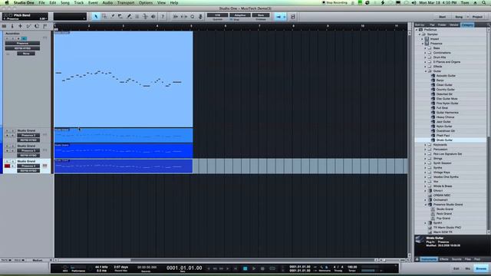Click the marker flag icon above the track list
Viewport: 491px width, 276px height.
[44, 26]
